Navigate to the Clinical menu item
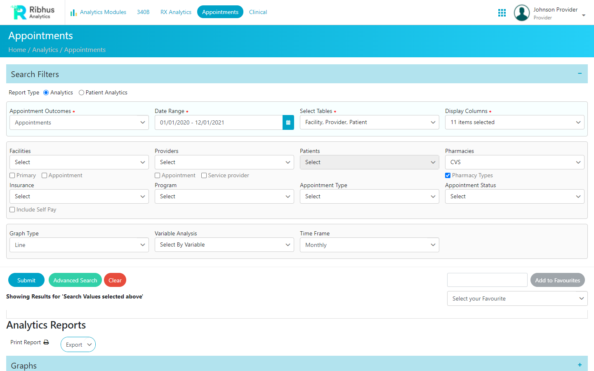This screenshot has width=594, height=371. (258, 12)
